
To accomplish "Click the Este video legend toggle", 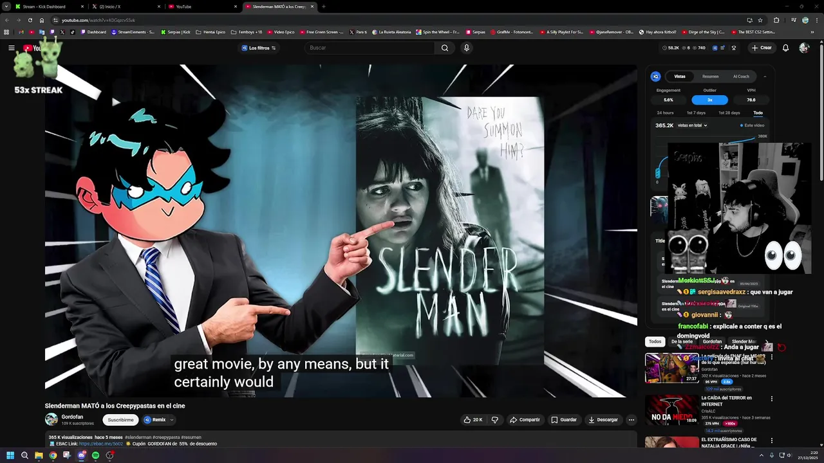I will pos(752,125).
